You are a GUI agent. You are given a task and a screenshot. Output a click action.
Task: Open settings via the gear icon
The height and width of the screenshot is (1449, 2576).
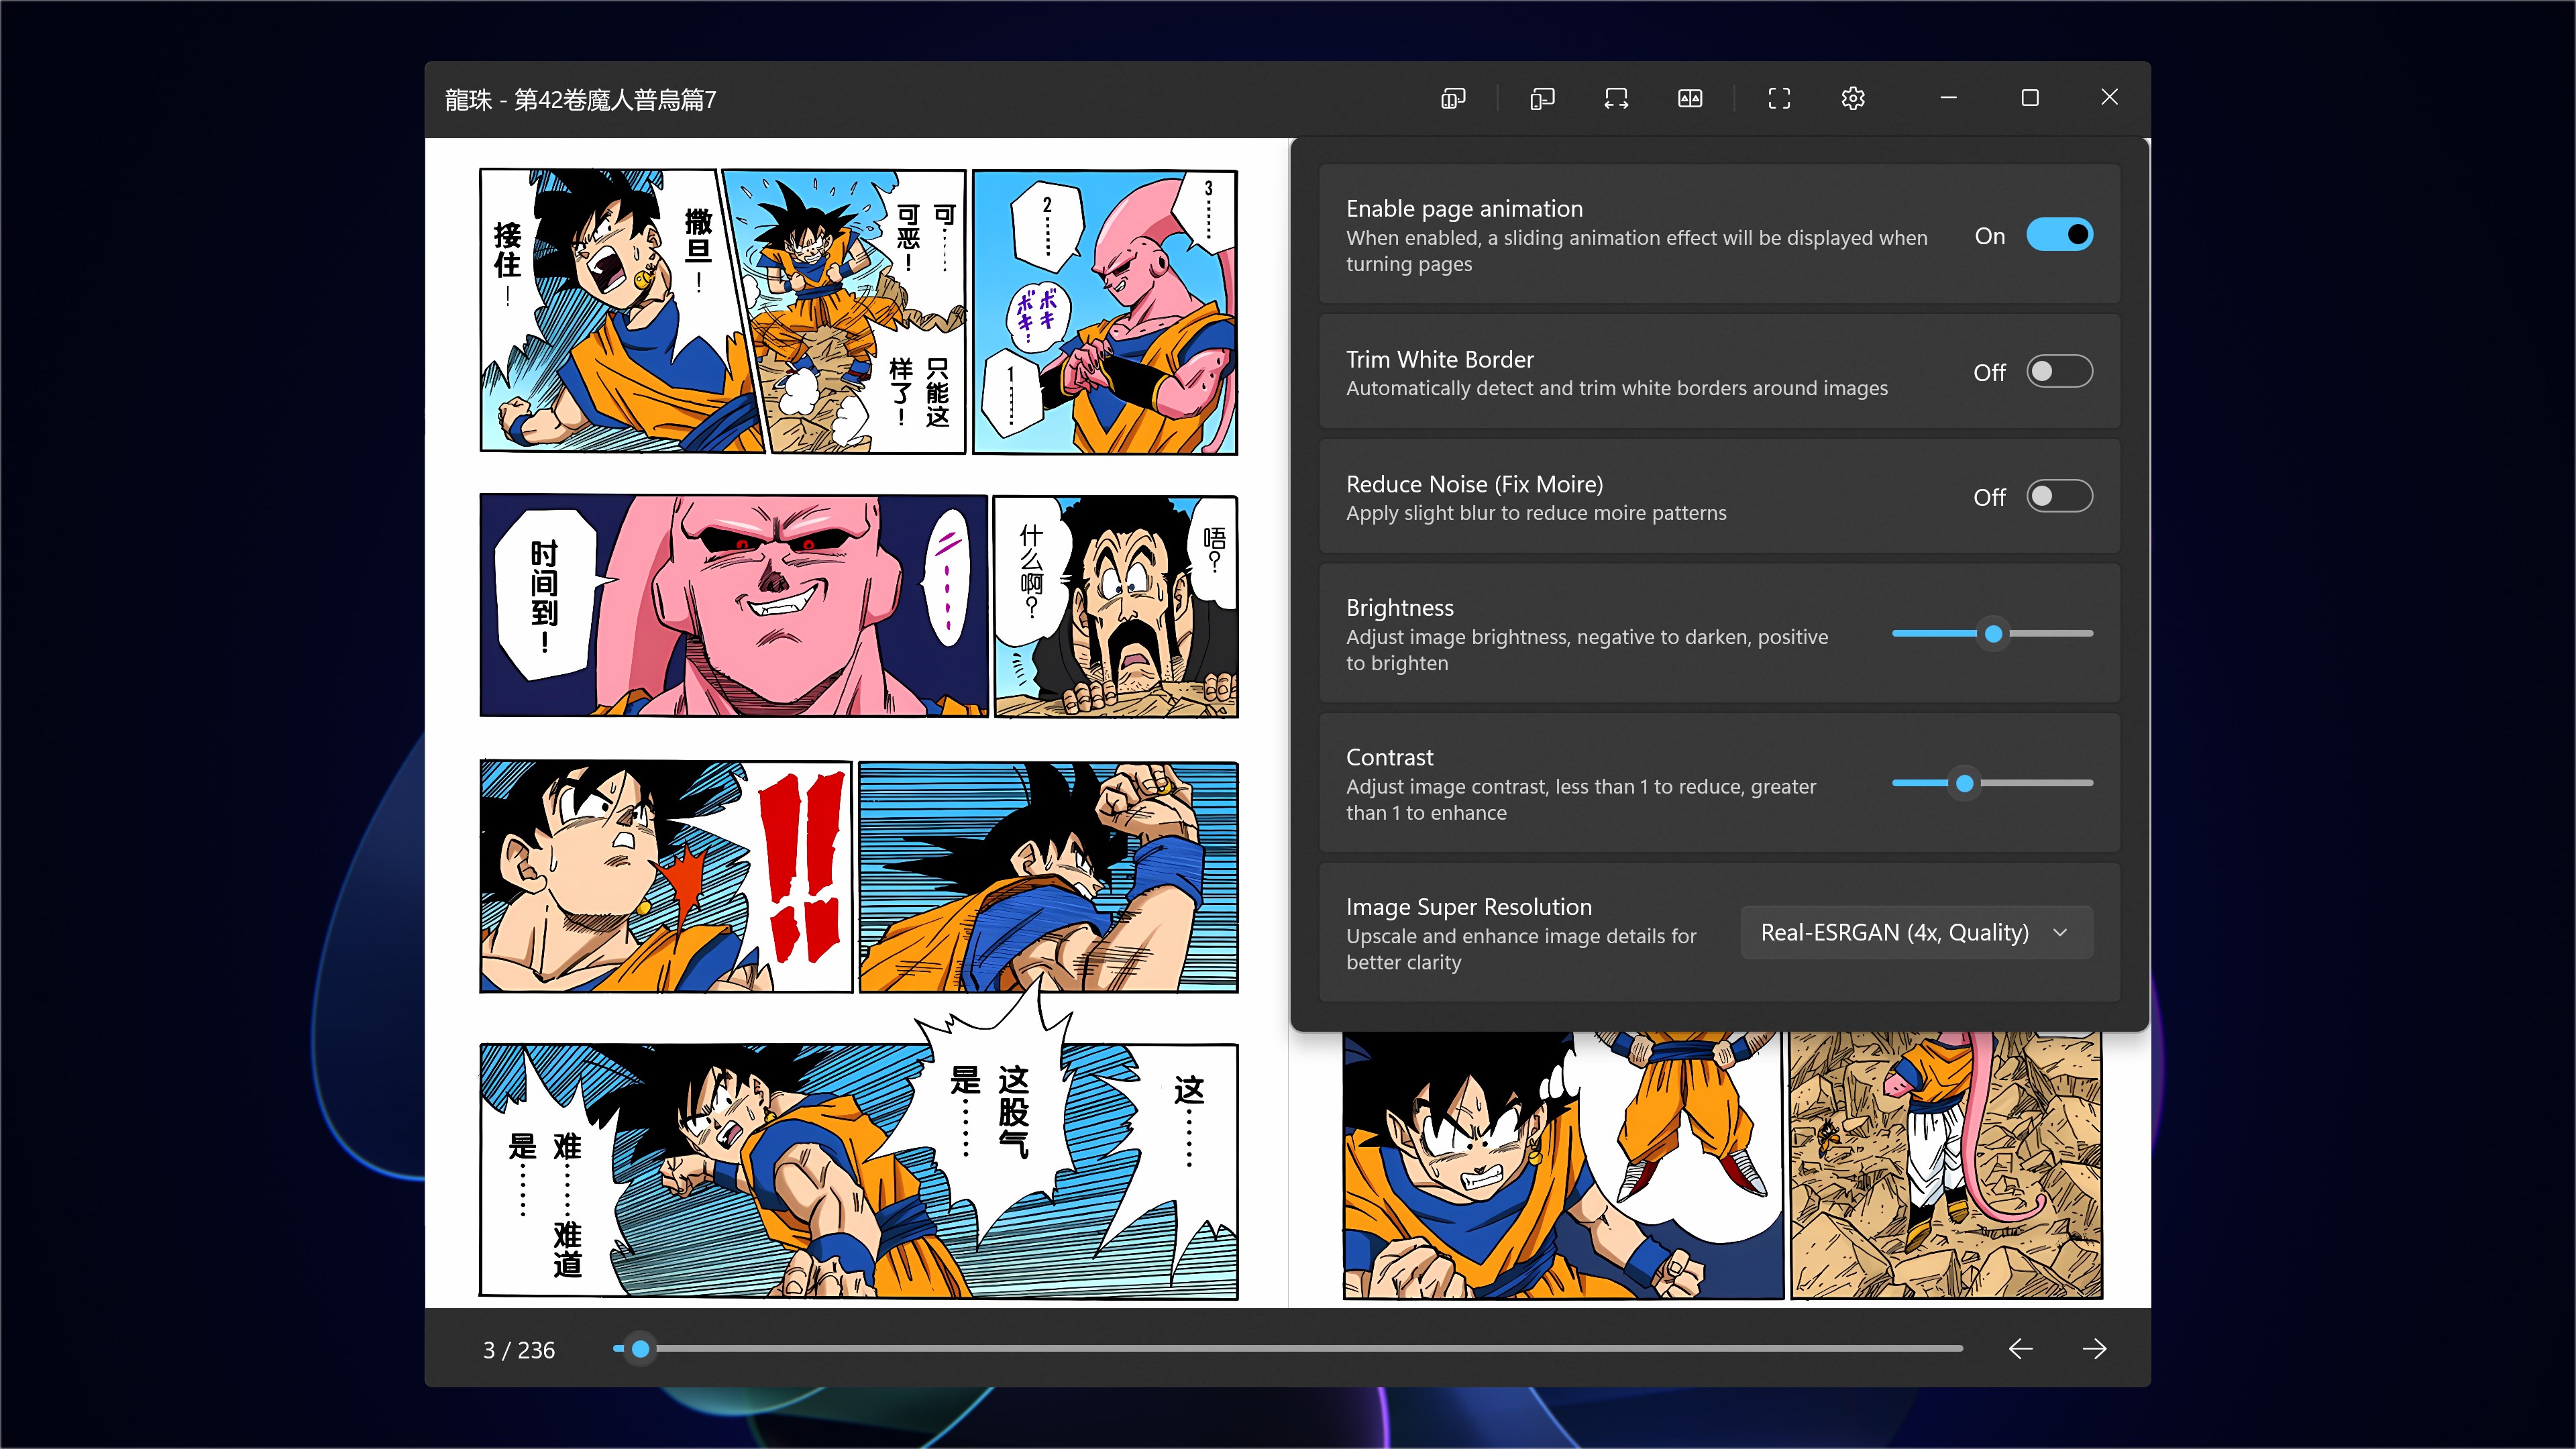click(1853, 98)
